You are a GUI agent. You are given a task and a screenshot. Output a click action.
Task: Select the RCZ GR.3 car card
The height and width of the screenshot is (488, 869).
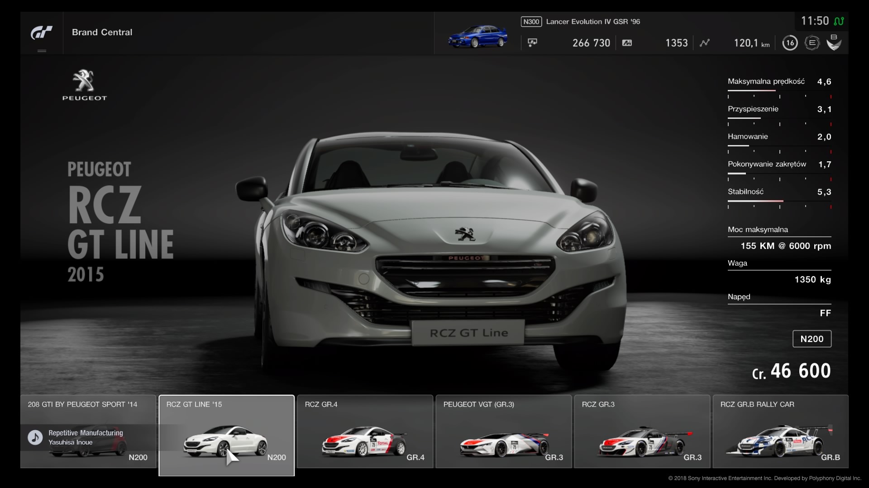tap(642, 432)
